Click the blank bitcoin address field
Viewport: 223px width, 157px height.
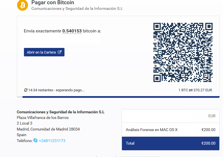pos(62,39)
